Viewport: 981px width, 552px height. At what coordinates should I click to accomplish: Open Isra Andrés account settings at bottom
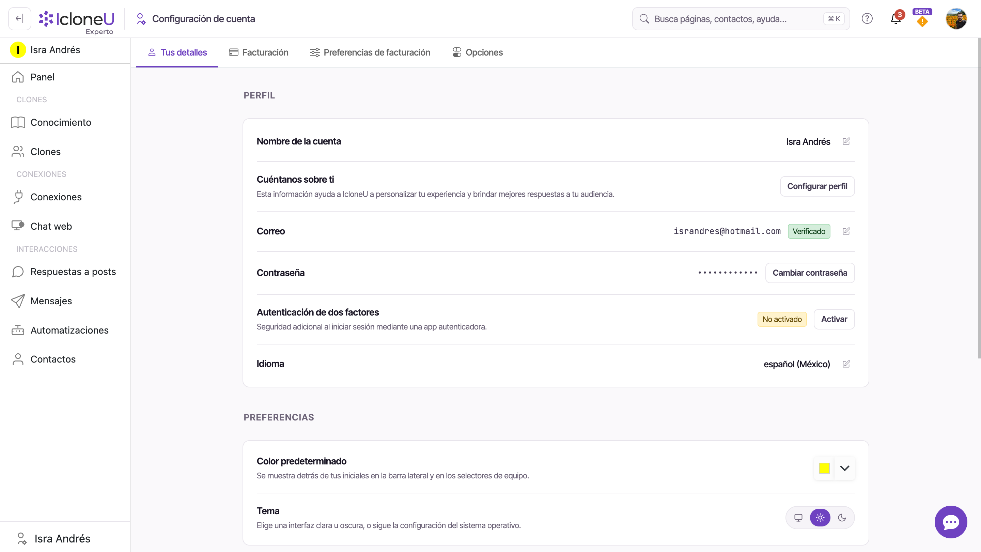click(65, 538)
